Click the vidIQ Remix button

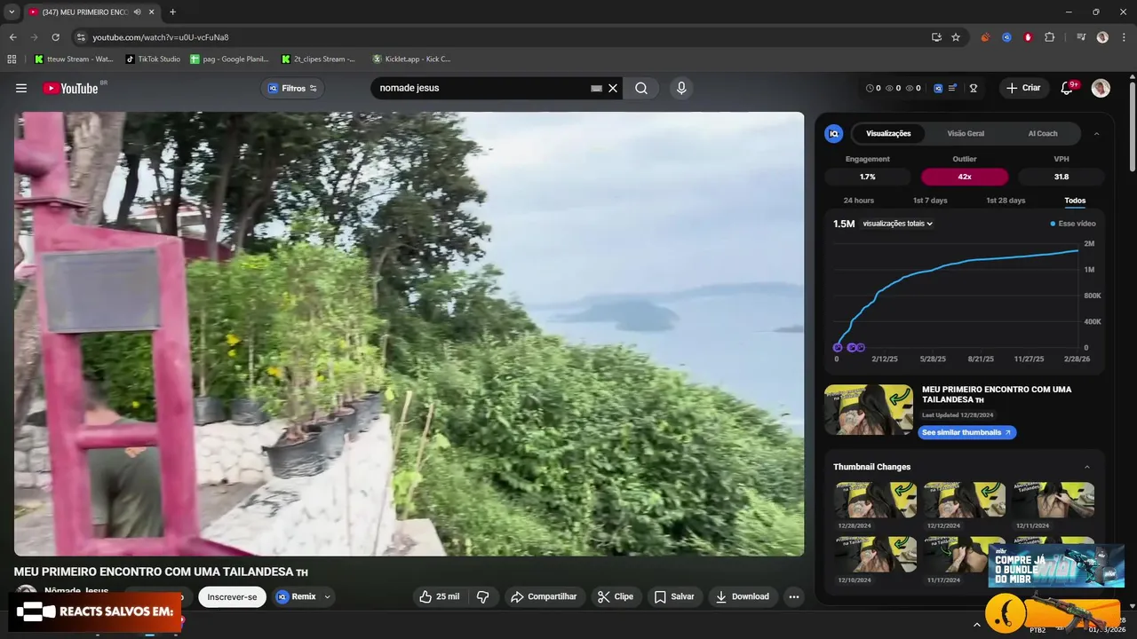coord(296,597)
